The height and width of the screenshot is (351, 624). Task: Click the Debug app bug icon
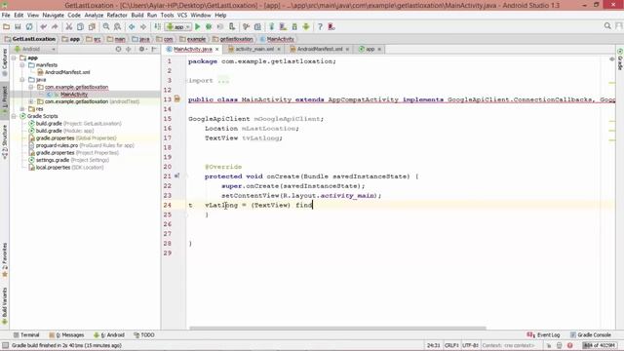(209, 26)
